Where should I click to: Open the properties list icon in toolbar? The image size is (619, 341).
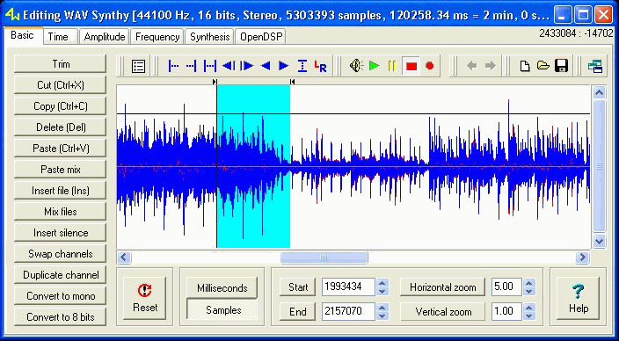click(138, 66)
